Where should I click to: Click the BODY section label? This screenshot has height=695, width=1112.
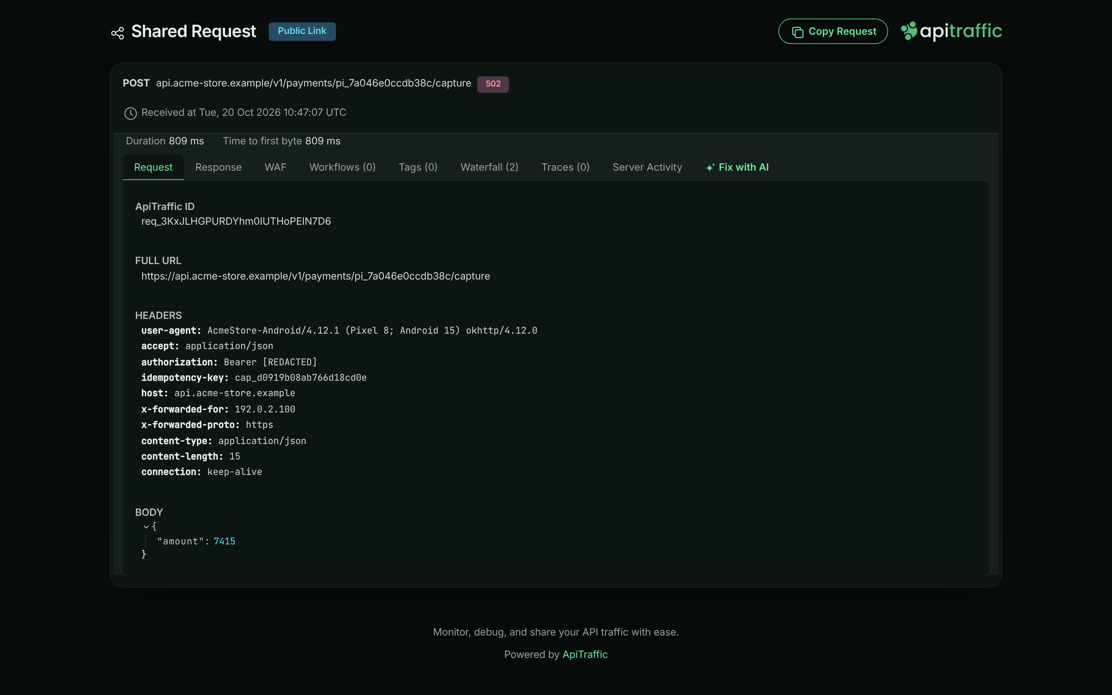(149, 512)
